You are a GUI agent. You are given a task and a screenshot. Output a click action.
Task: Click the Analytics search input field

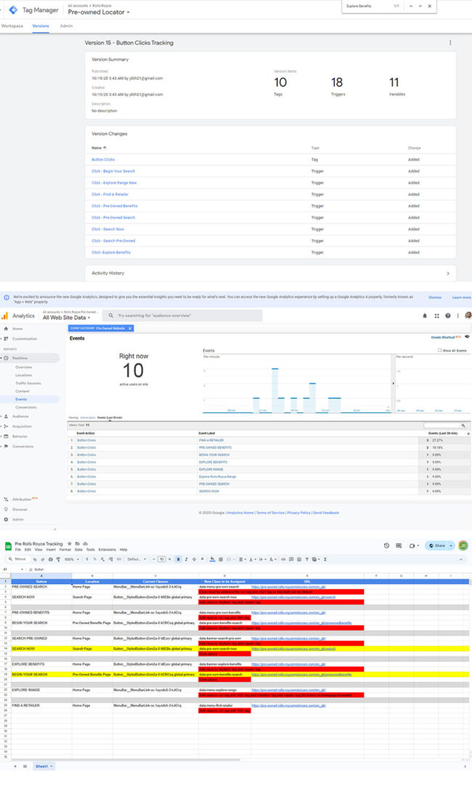[185, 316]
